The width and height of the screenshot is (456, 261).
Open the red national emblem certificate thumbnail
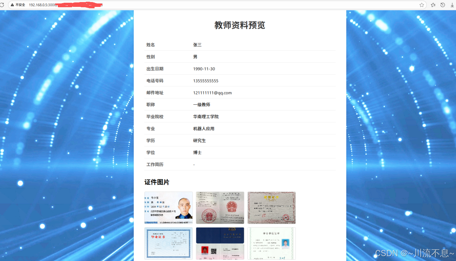point(220,208)
